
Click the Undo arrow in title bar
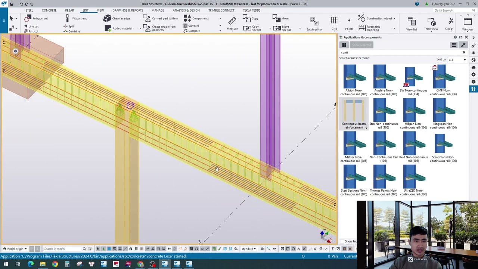(x=21, y=4)
